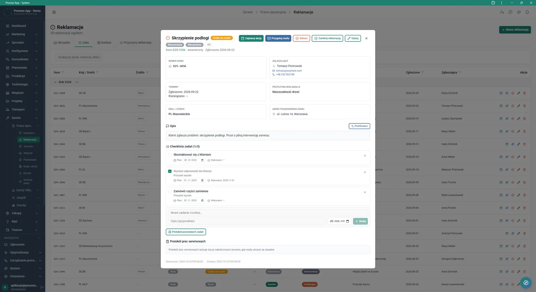
Task: Open the tomasz@example.com email link
Action: (x=289, y=71)
